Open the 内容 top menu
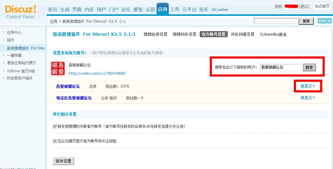Image resolution: width=333 pixels, height=169 pixels. (x=89, y=9)
